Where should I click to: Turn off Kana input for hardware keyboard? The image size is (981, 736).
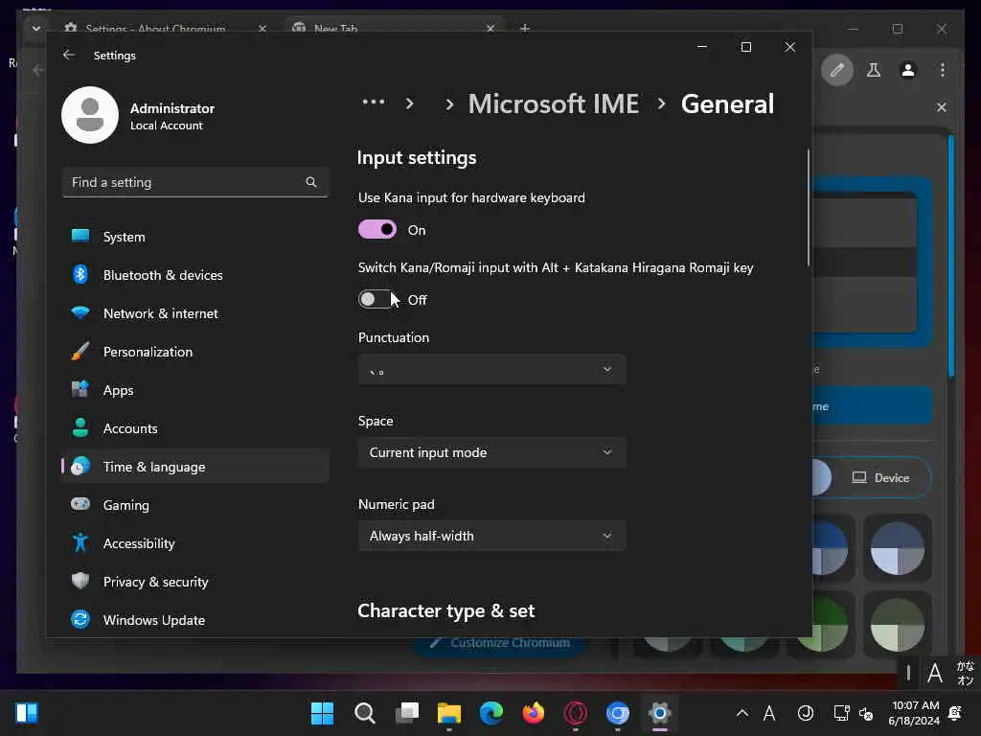(377, 230)
